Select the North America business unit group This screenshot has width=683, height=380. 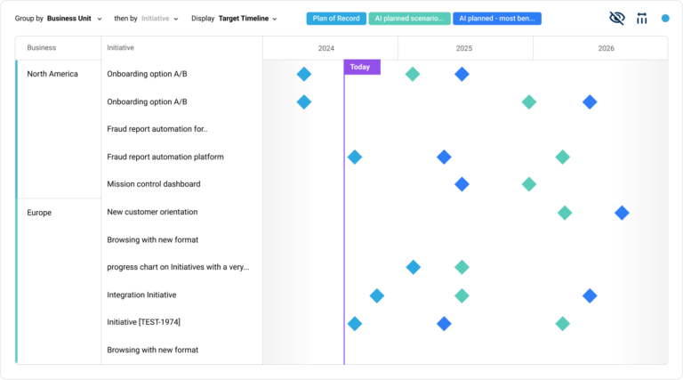(52, 74)
